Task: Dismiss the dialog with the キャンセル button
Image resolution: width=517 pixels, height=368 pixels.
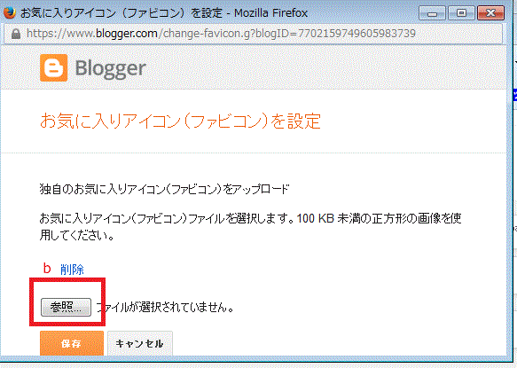Action: (x=140, y=343)
